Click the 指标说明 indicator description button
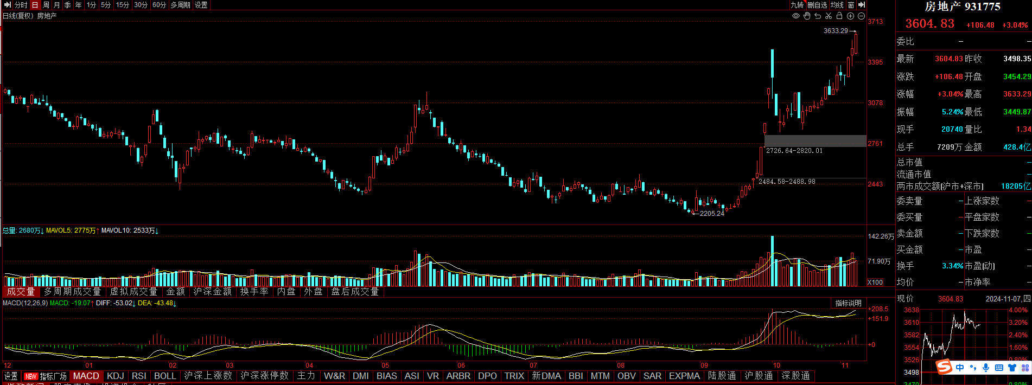This screenshot has height=385, width=1032. pyautogui.click(x=848, y=303)
